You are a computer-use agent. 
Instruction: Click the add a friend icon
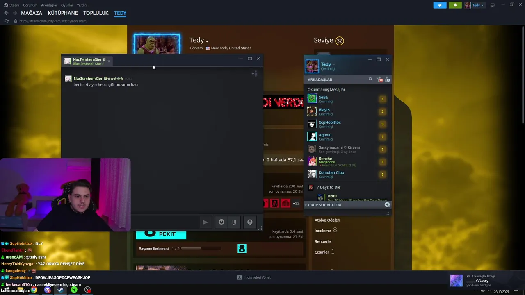coord(388,79)
